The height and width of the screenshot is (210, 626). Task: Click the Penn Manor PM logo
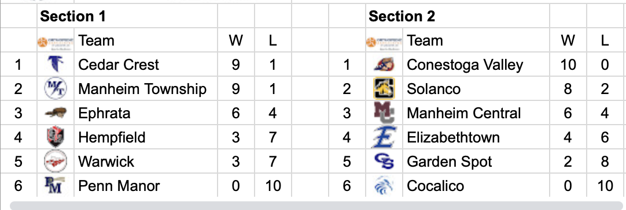tap(55, 186)
